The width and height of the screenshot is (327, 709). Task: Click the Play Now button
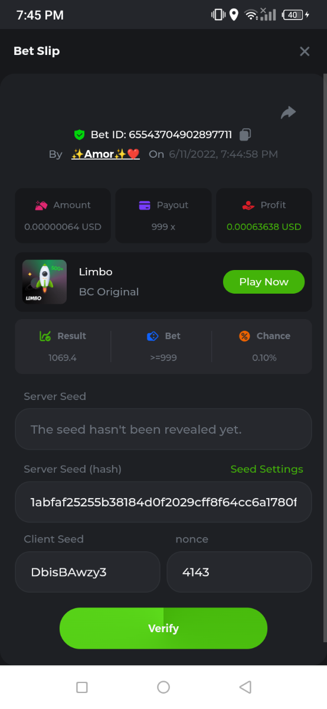tap(264, 282)
